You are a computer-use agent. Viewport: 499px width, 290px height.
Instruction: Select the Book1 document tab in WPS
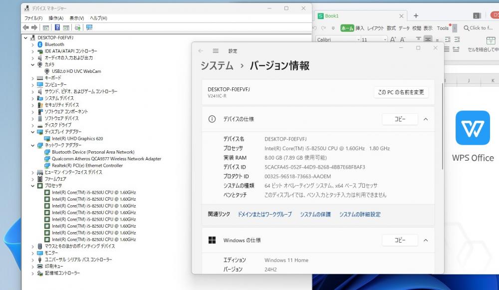pyautogui.click(x=361, y=16)
